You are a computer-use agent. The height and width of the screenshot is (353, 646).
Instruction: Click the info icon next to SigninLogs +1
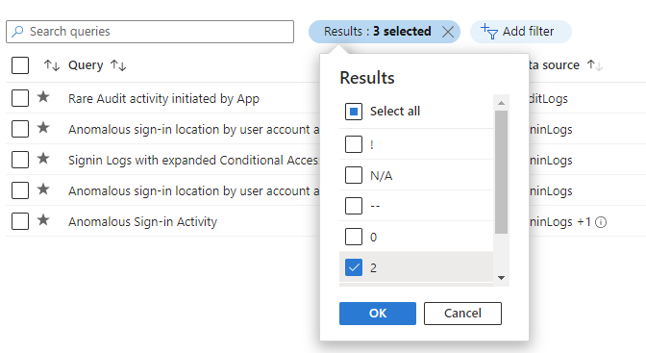[601, 222]
